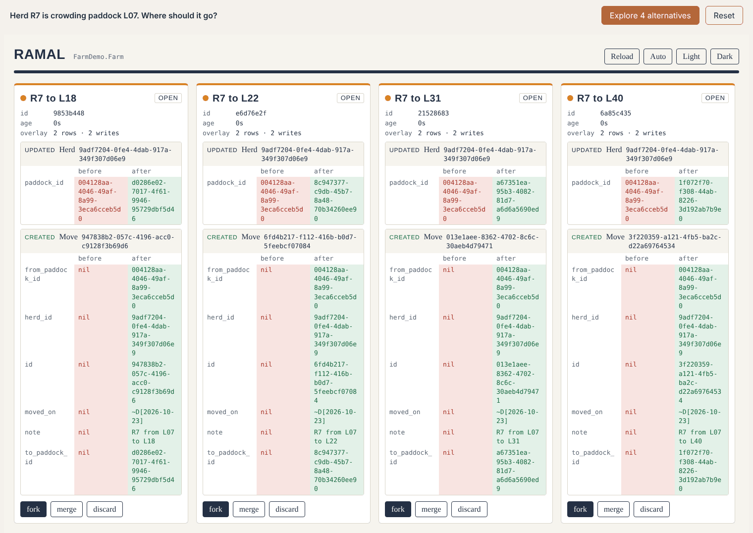Discard the R7 to L18 alternative
Image resolution: width=753 pixels, height=533 pixels.
click(x=105, y=509)
